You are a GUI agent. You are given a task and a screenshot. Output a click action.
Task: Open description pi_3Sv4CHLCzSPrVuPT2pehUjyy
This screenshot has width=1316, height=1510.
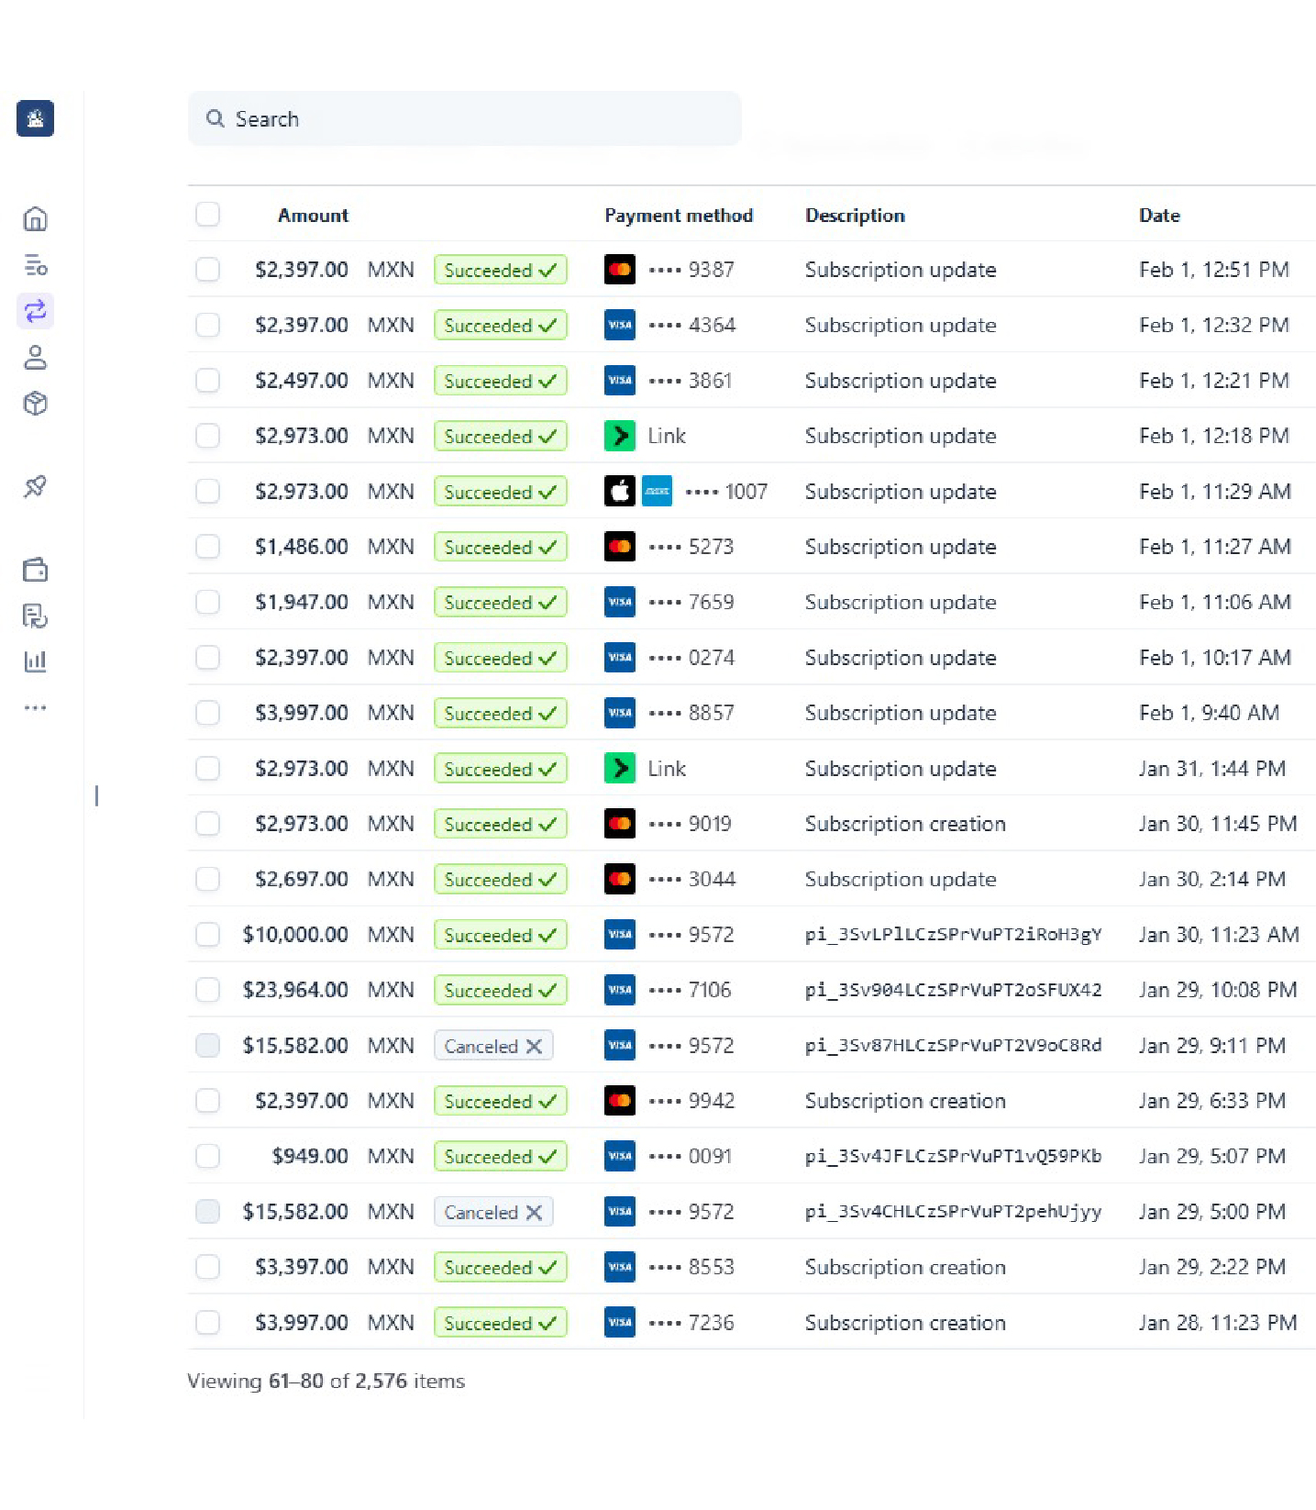click(954, 1212)
